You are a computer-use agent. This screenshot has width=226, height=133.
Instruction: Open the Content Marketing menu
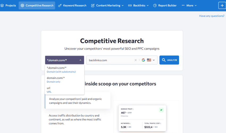click(107, 6)
